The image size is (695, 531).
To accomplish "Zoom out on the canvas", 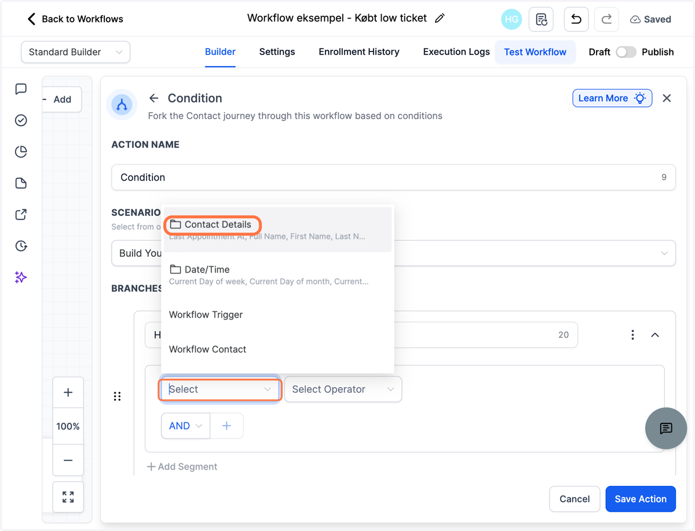I will [x=68, y=460].
